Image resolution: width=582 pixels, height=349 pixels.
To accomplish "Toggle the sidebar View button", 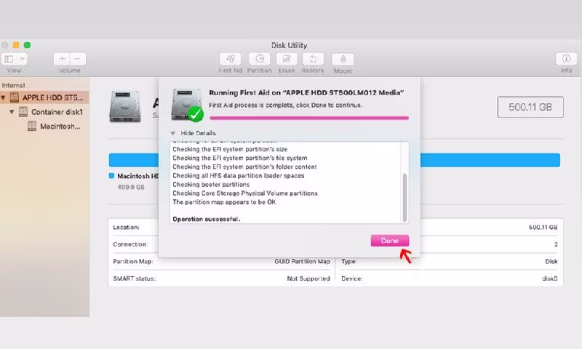I will coord(9,59).
